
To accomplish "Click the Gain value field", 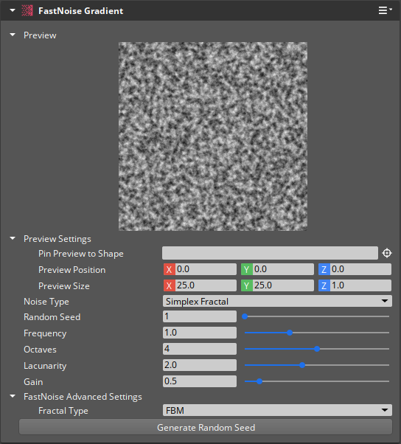I will [x=200, y=381].
